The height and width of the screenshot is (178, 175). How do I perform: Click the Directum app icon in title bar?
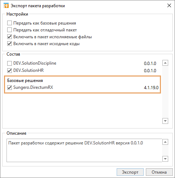[x=6, y=6]
